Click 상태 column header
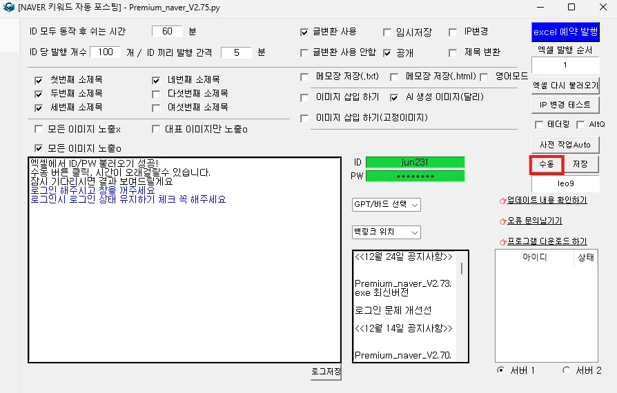The width and height of the screenshot is (617, 393). (x=585, y=257)
